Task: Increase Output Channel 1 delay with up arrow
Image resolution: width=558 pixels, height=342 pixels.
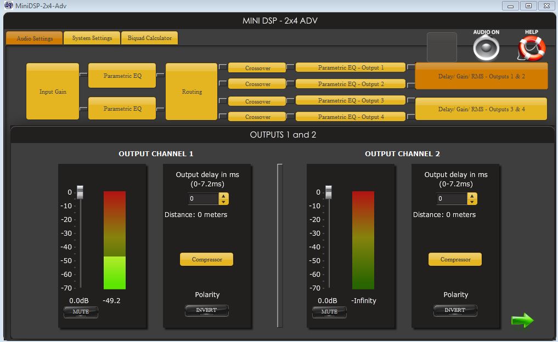Action: pyautogui.click(x=223, y=196)
